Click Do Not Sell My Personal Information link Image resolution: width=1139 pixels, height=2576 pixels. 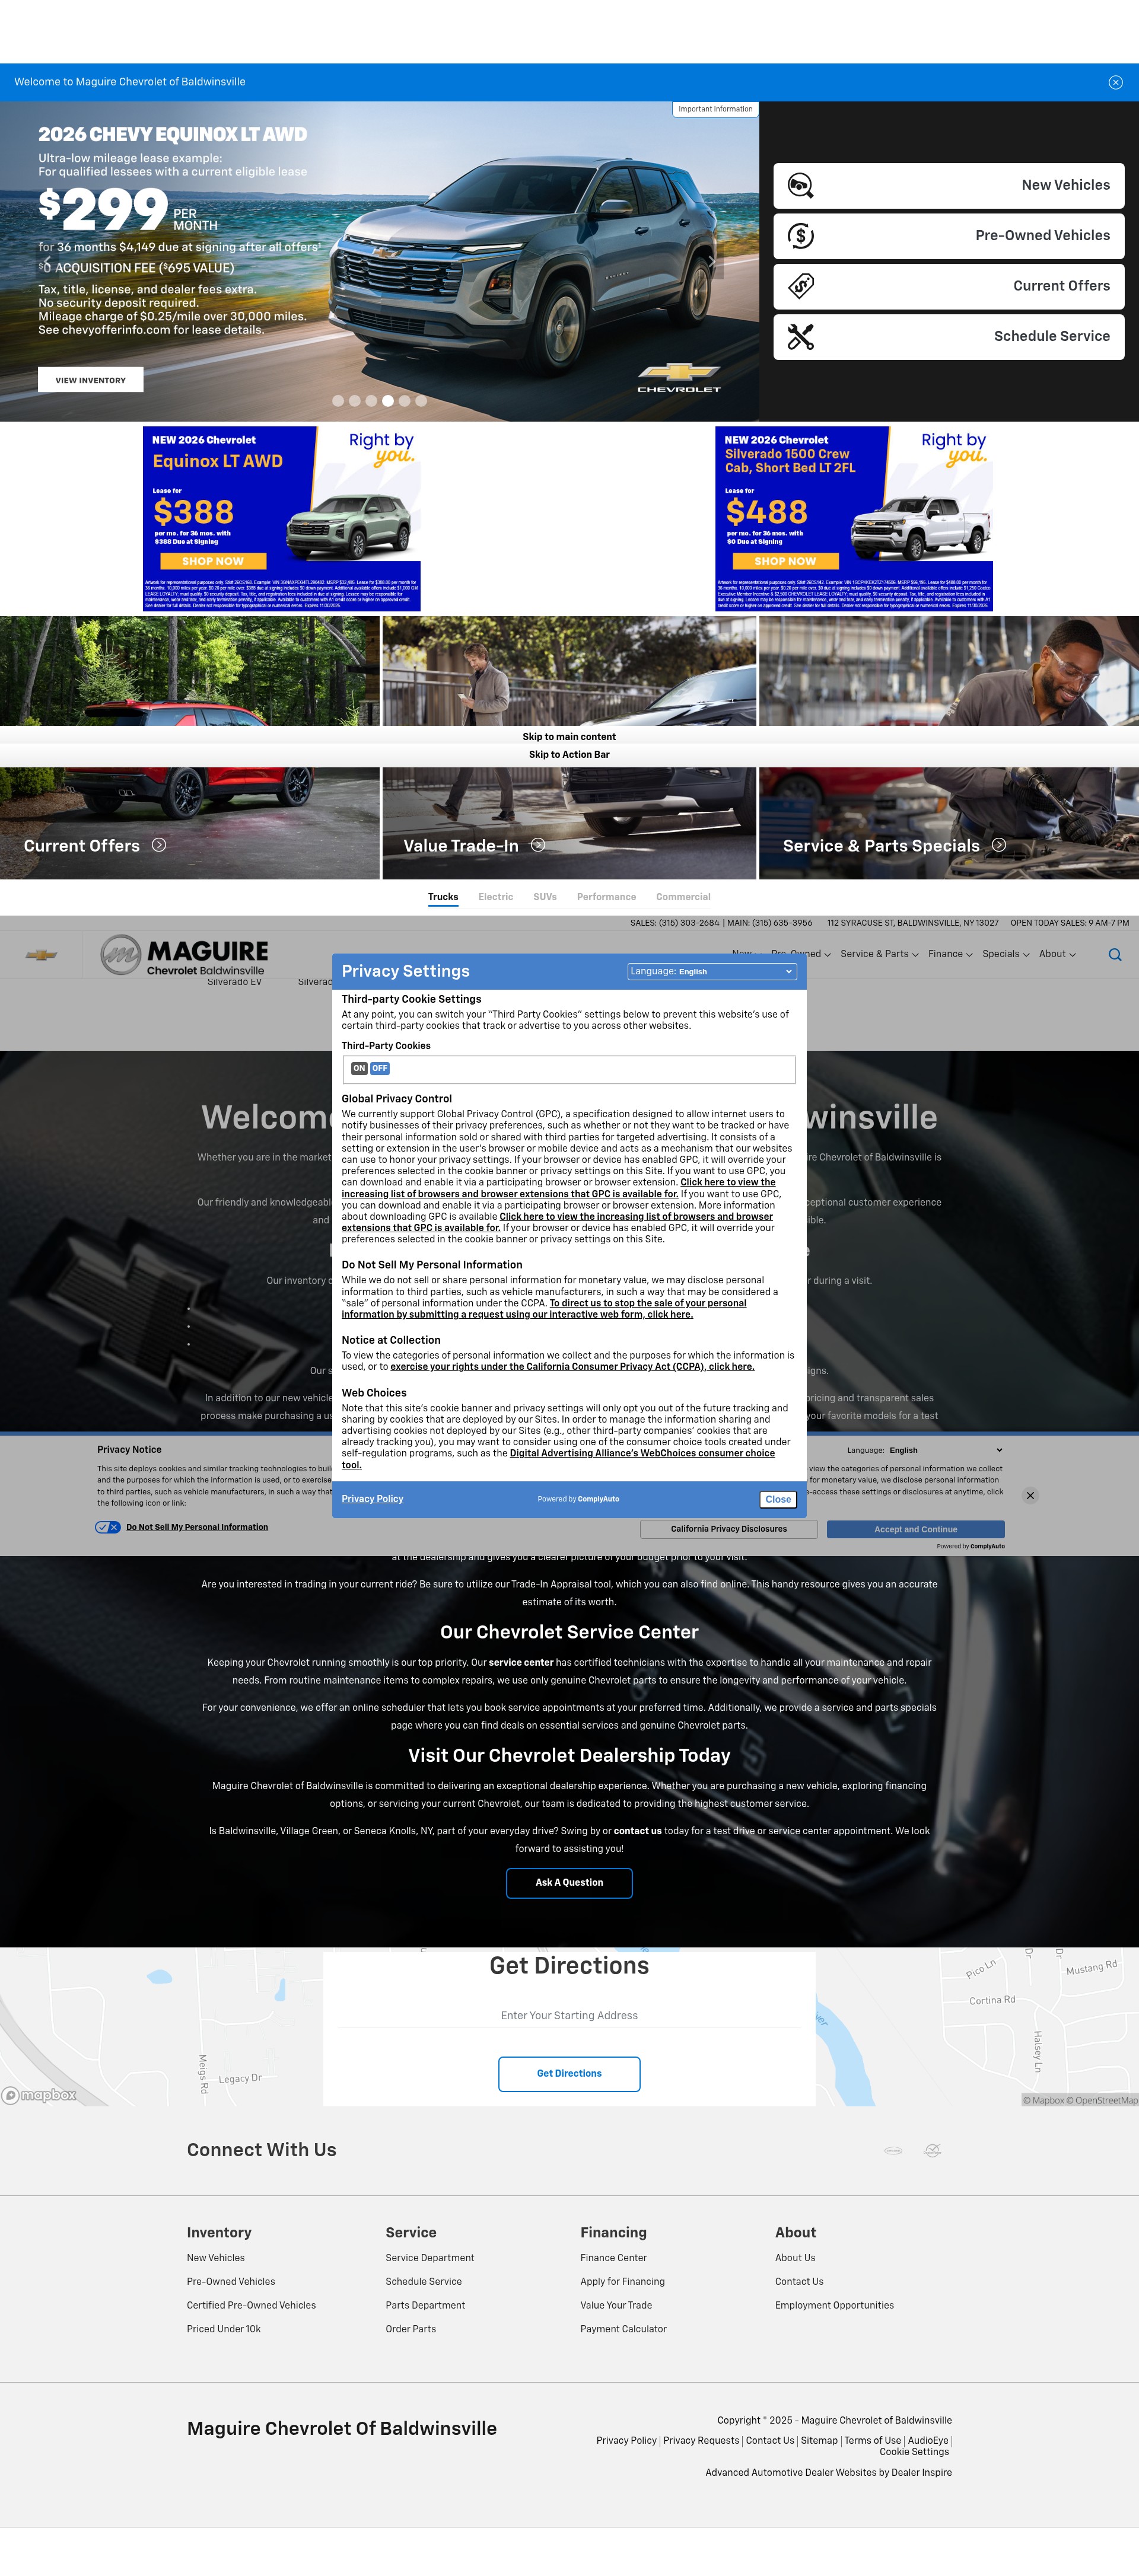197,1527
